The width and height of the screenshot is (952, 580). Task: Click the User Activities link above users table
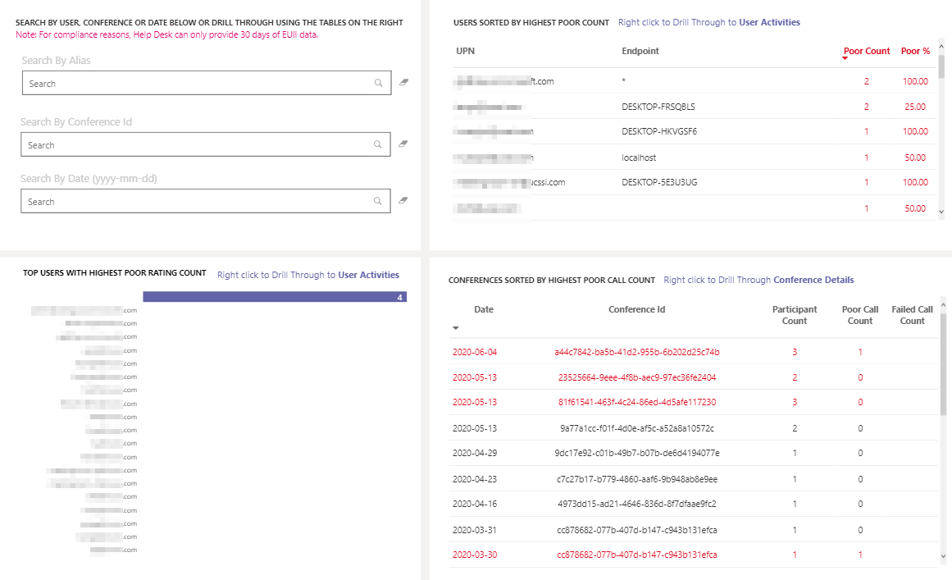769,22
